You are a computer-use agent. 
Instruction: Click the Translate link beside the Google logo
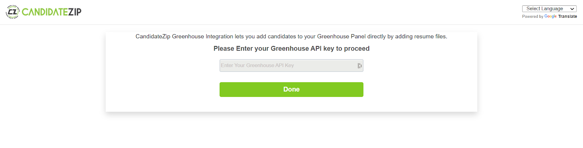point(567,16)
